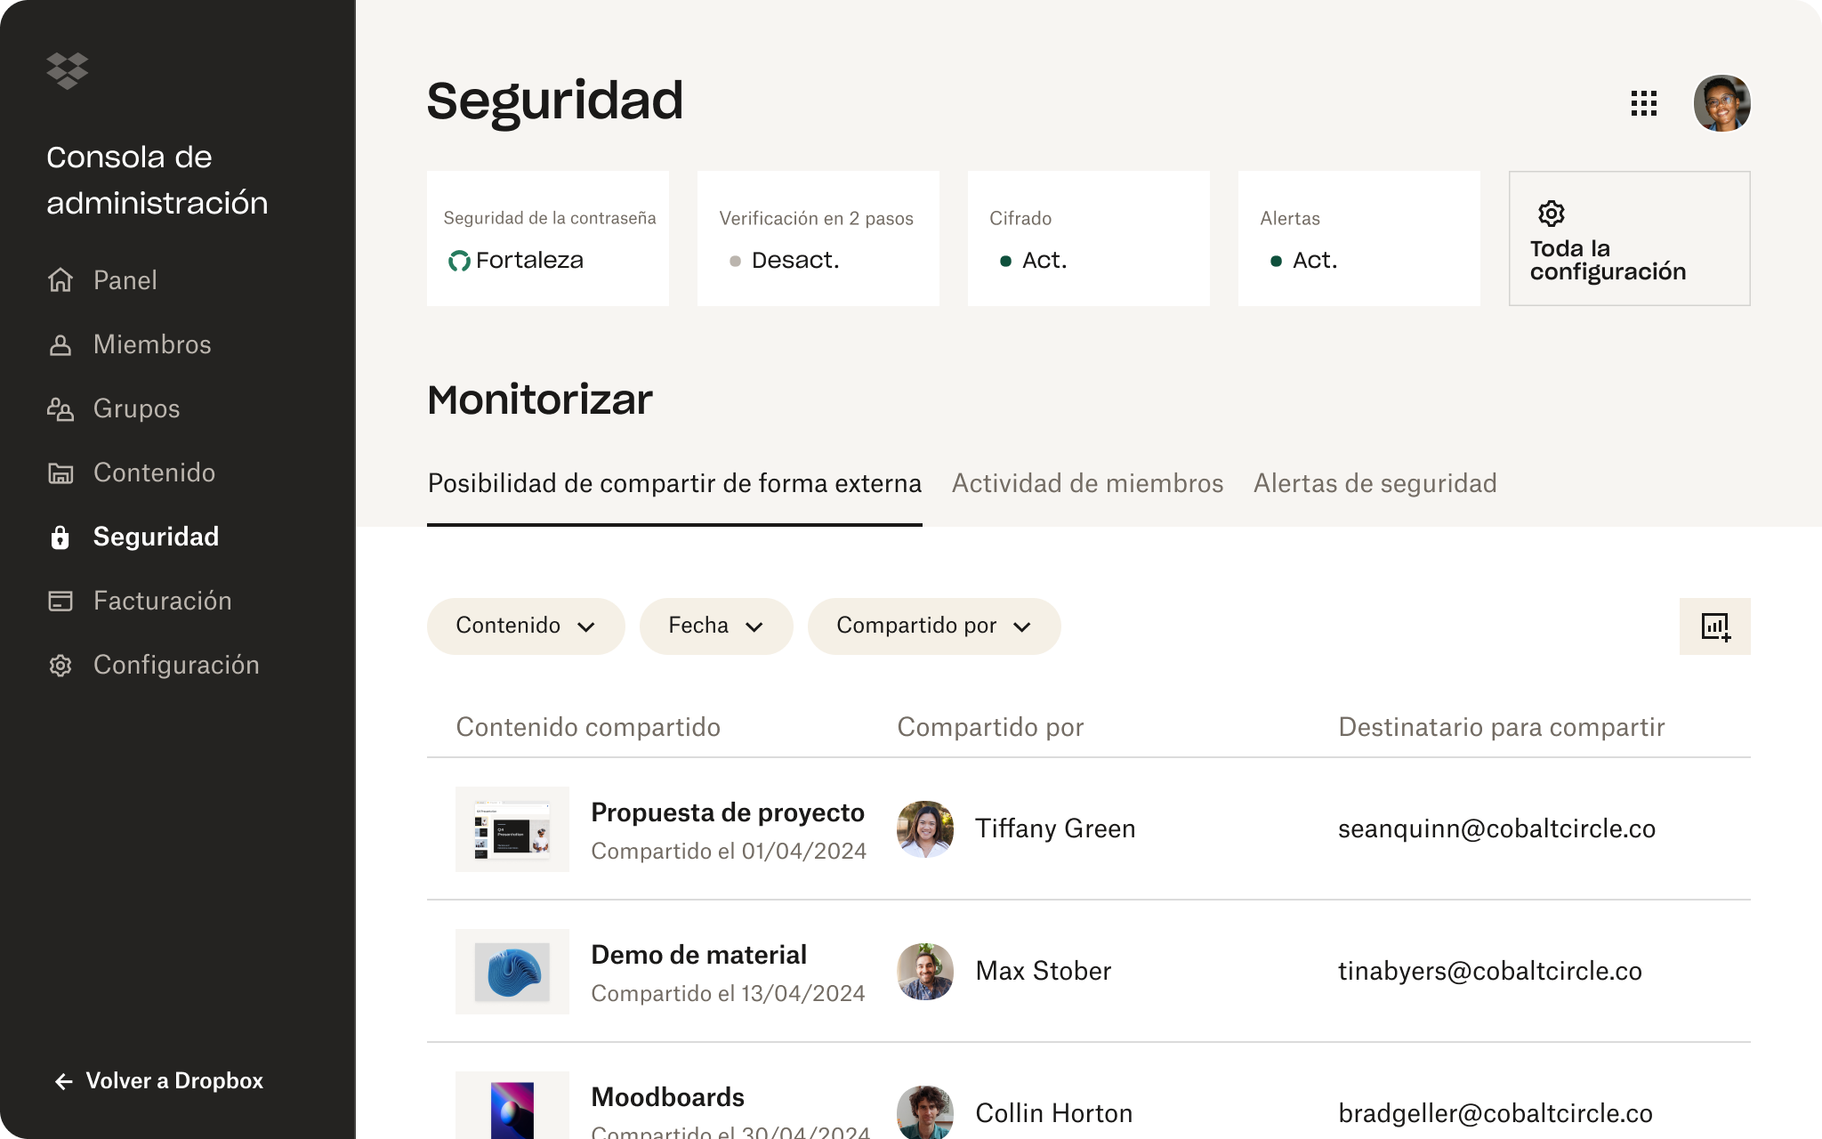Viewport: 1822px width, 1139px height.
Task: Click Compartido el 01/04/2024 date
Action: (729, 852)
